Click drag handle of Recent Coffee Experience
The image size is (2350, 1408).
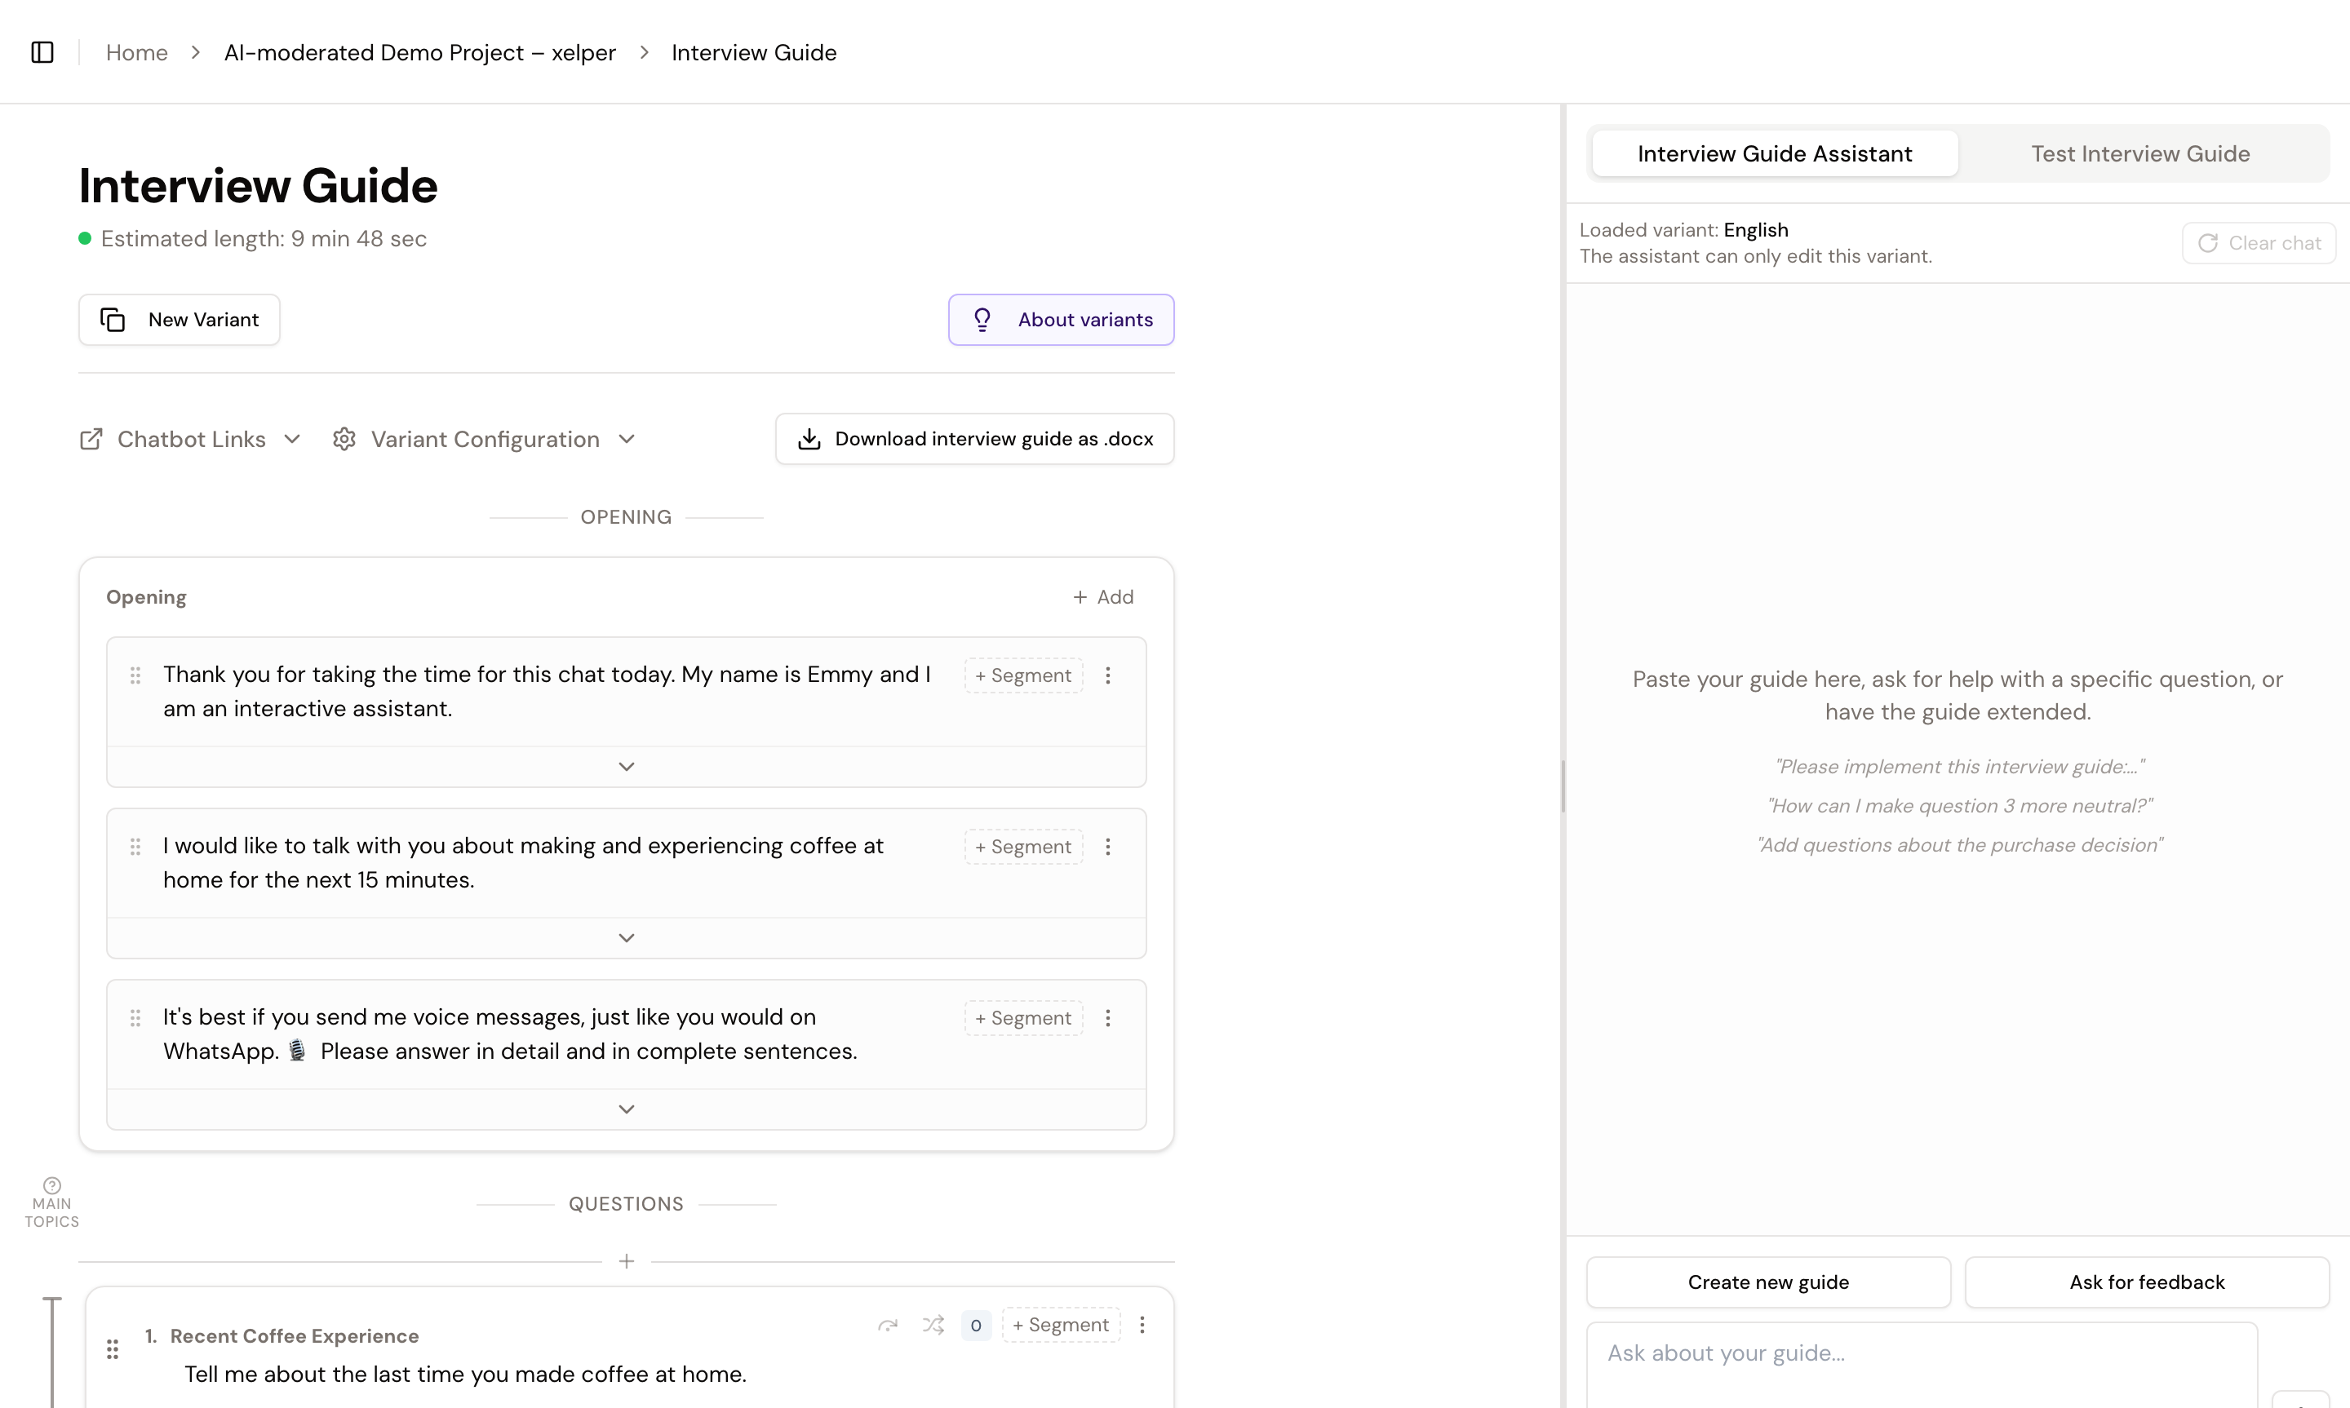[113, 1349]
